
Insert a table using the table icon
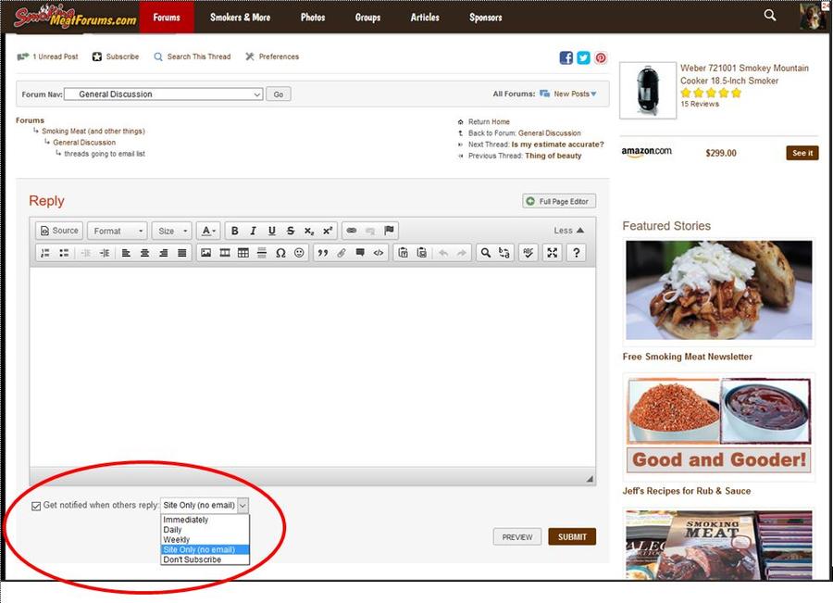(x=243, y=253)
